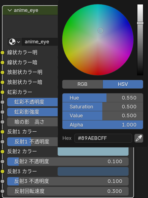
Task: Click the gray socket for 反射回転速度
Action: [x=3, y=191]
